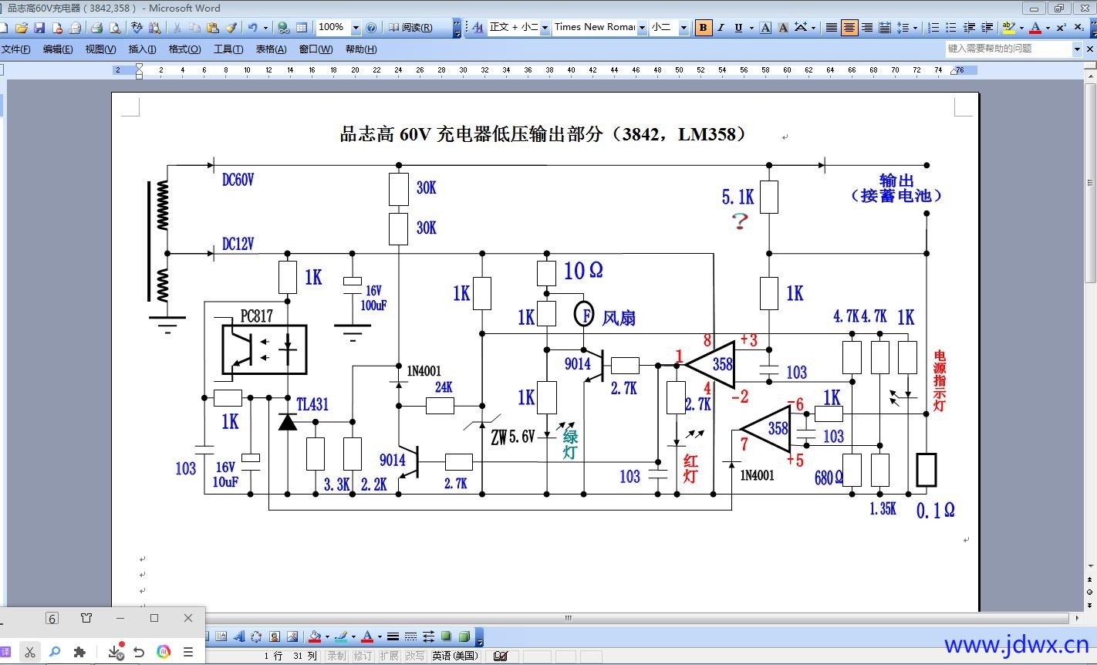Apply character border with the boxed A icon
The width and height of the screenshot is (1097, 665).
pos(765,28)
